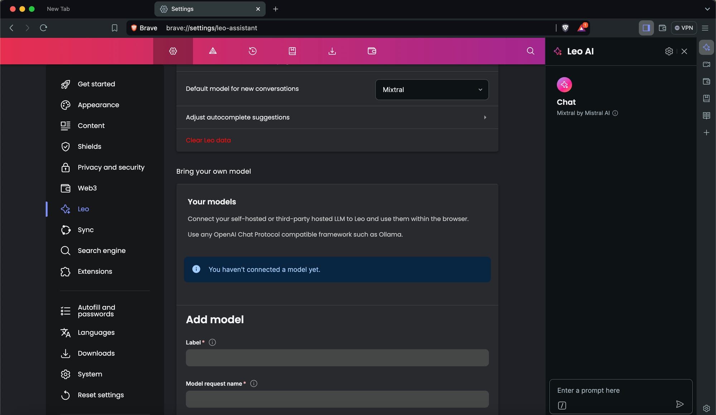Viewport: 716px width, 415px height.
Task: Switch to the New Tab tab
Action: (58, 9)
